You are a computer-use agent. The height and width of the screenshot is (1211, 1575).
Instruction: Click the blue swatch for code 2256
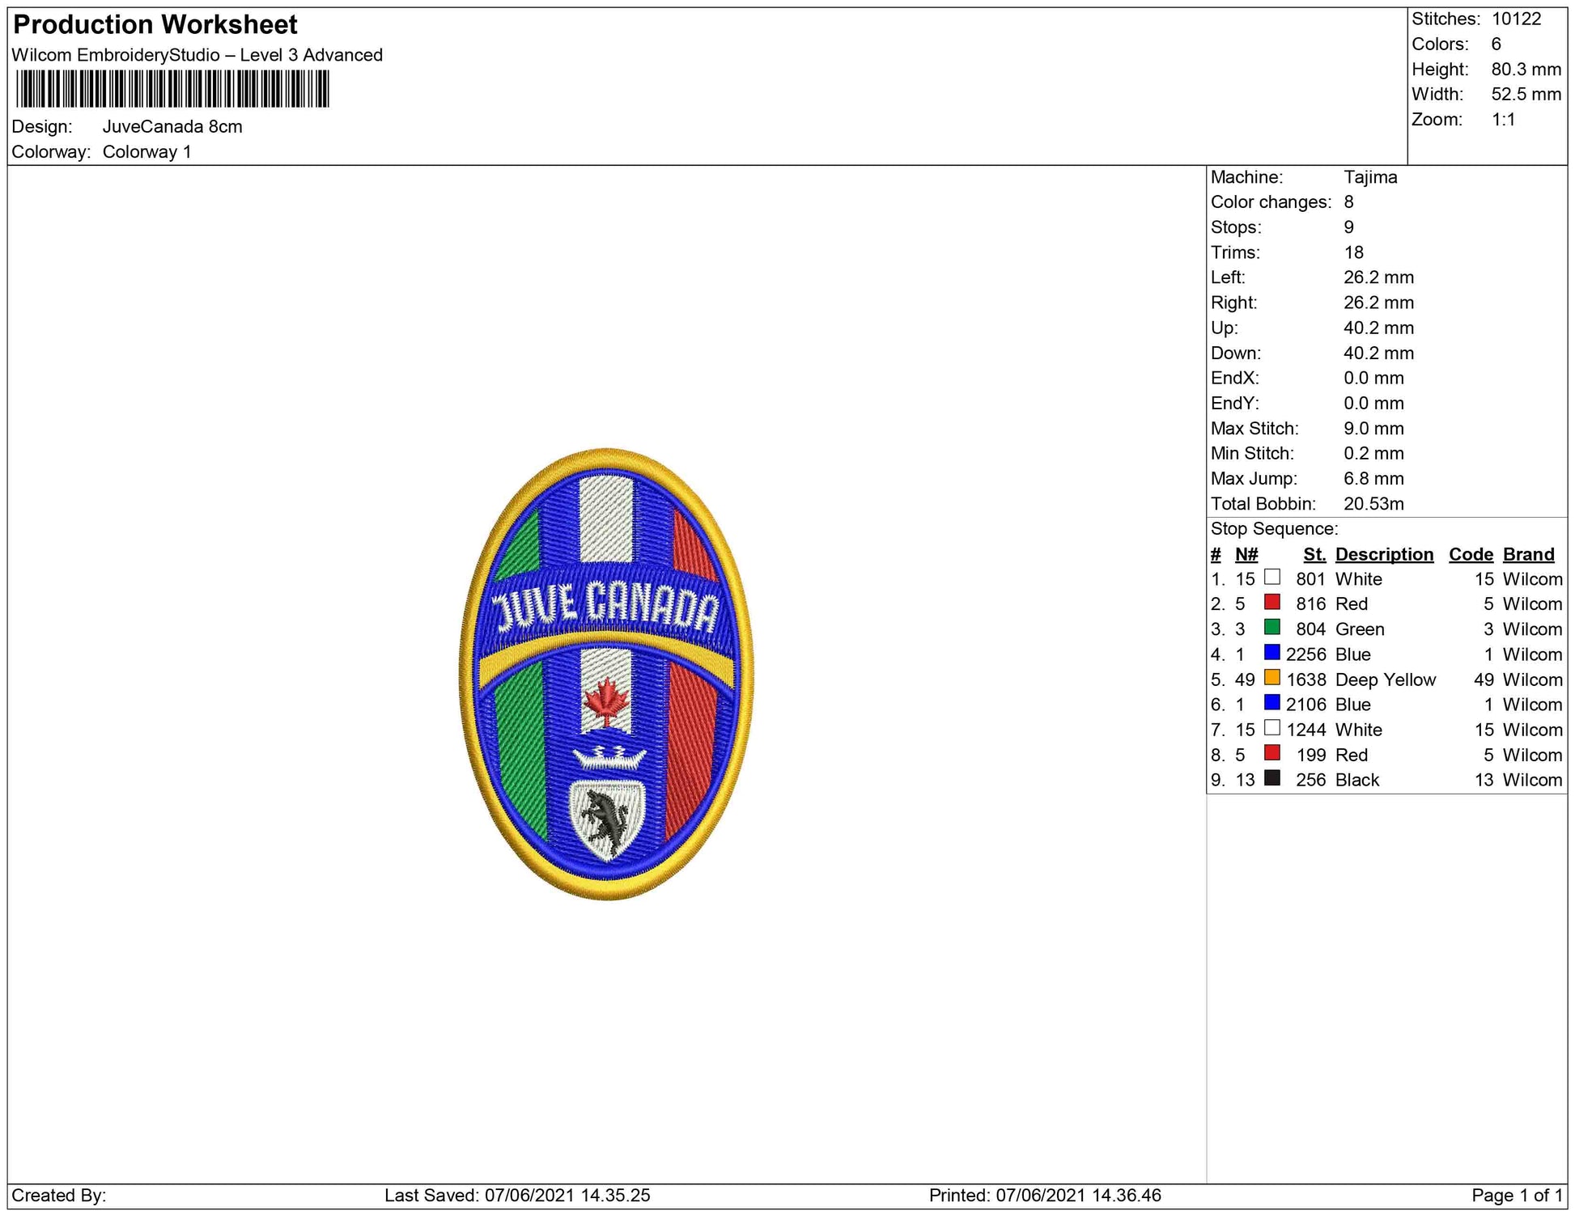pyautogui.click(x=1272, y=653)
